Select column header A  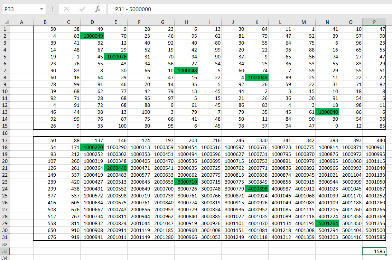tap(21, 22)
